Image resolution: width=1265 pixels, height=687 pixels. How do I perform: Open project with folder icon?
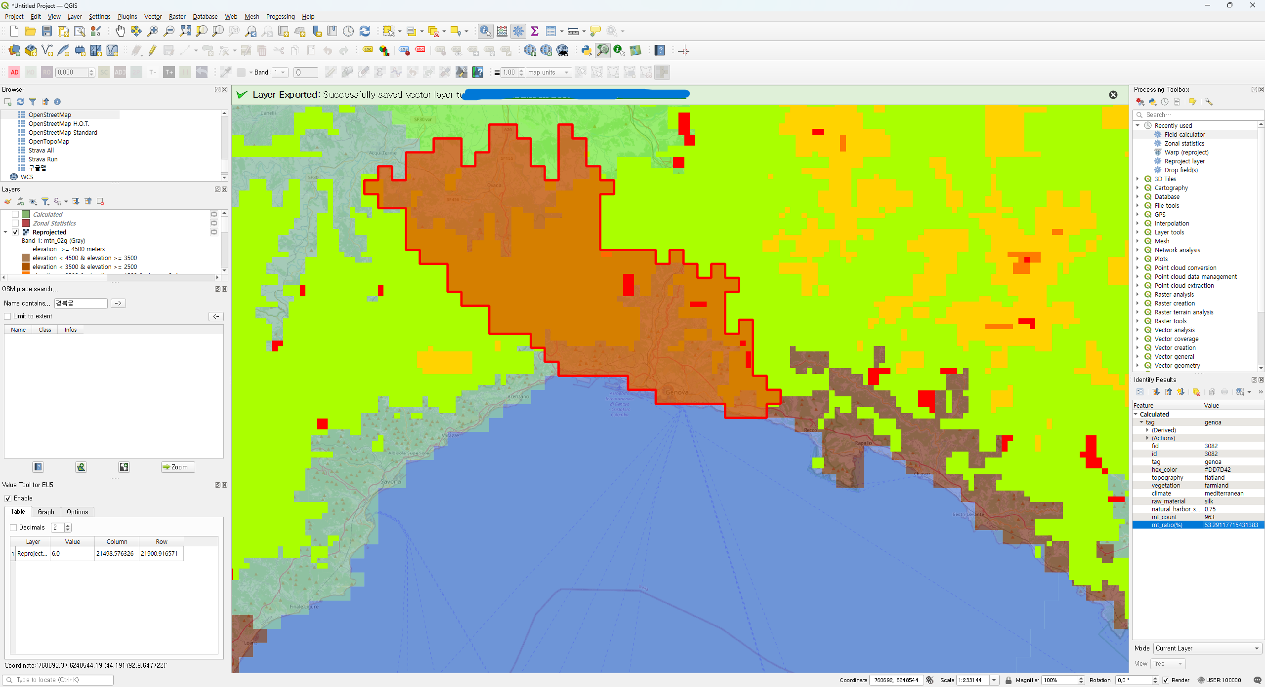(31, 31)
